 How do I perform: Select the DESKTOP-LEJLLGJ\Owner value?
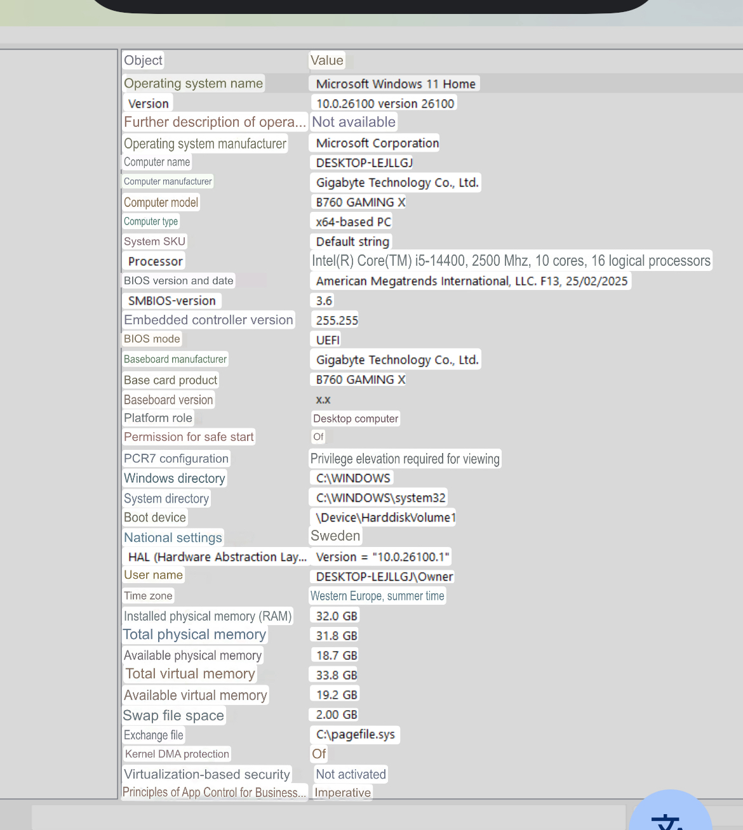(x=384, y=577)
